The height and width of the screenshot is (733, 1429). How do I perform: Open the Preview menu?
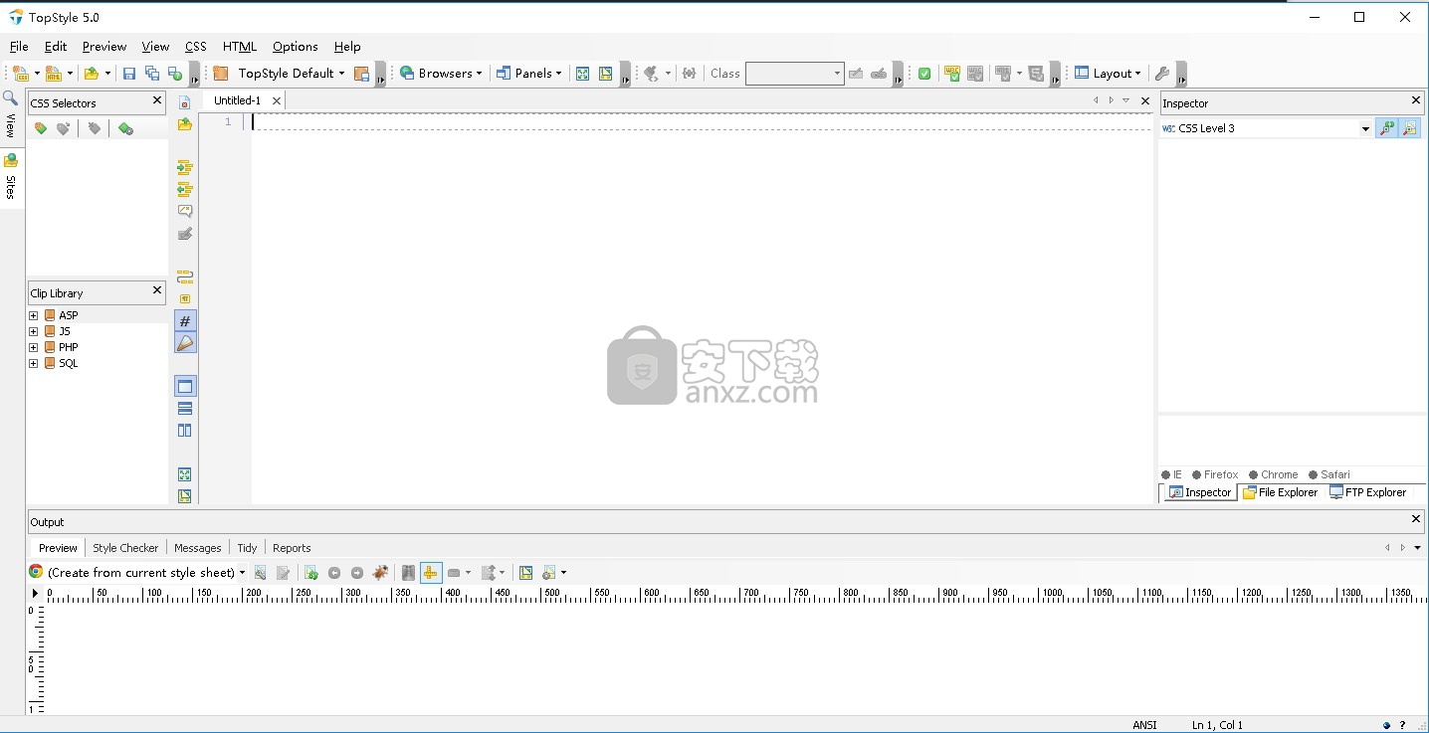point(104,46)
